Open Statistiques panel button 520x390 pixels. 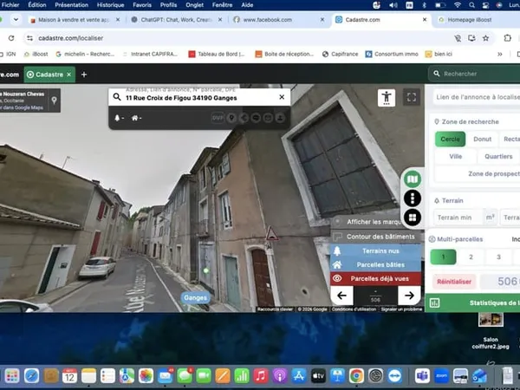coord(473,302)
